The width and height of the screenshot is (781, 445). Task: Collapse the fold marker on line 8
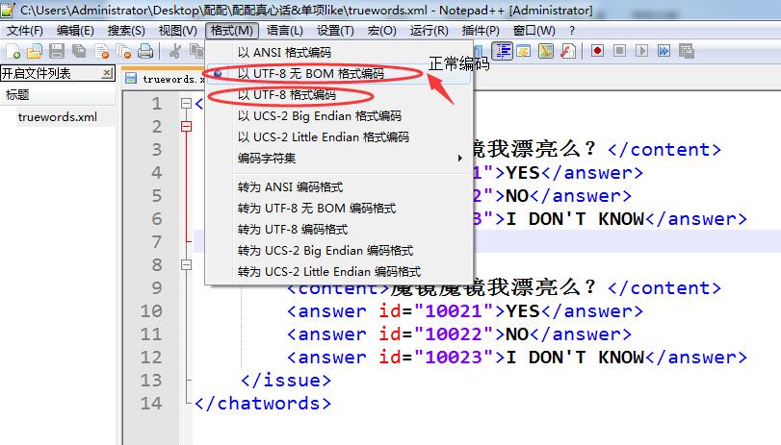click(x=186, y=264)
